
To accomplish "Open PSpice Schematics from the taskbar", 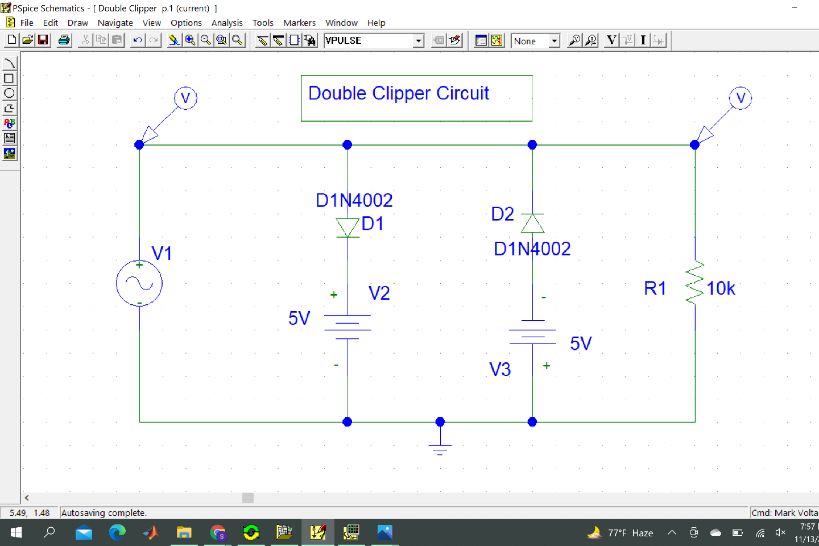I will (318, 532).
